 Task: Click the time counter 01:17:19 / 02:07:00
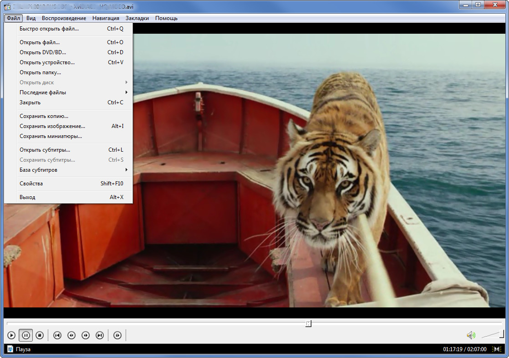(x=464, y=349)
